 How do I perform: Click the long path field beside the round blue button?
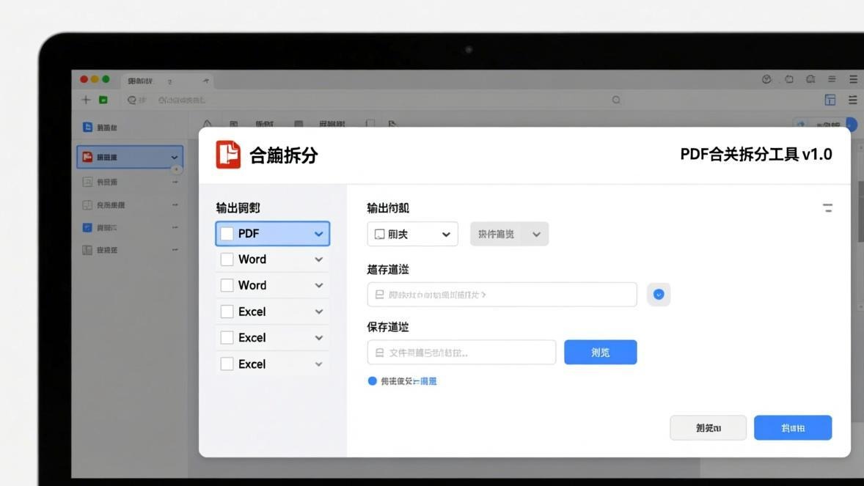(x=502, y=295)
